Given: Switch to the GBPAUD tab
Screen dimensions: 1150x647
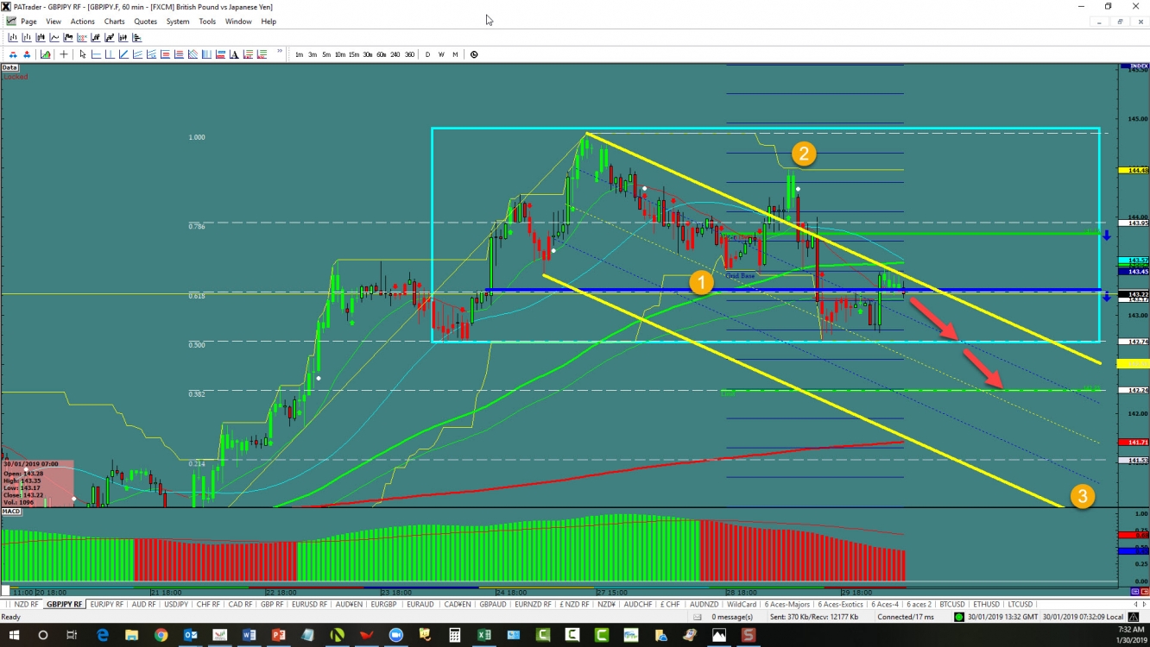Looking at the screenshot, I should click(x=493, y=604).
